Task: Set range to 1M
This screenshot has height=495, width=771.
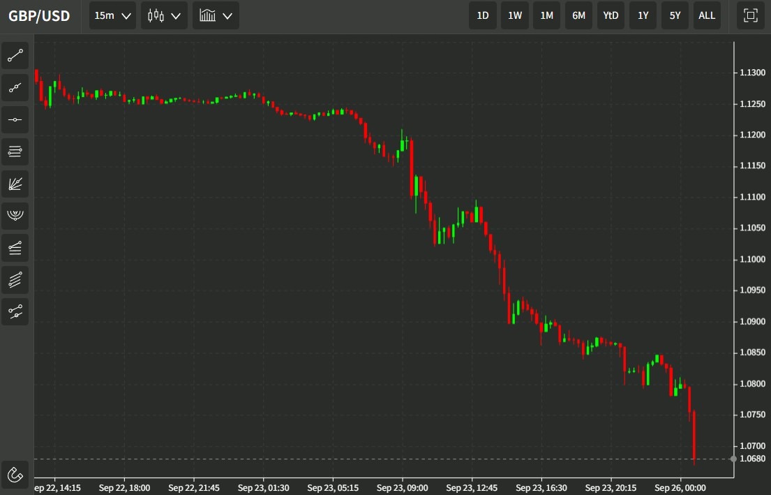Action: pos(547,16)
